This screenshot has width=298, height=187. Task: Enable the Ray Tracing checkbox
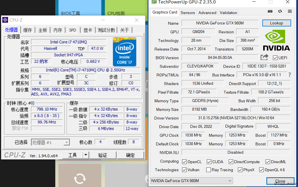click(x=208, y=170)
